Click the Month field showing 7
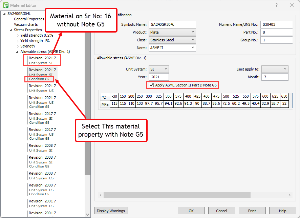The width and height of the screenshot is (300, 218). (275, 77)
